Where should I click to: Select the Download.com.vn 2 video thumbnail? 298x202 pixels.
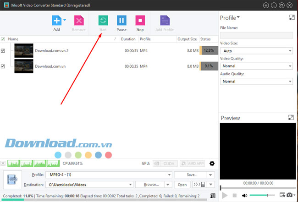(x=24, y=51)
